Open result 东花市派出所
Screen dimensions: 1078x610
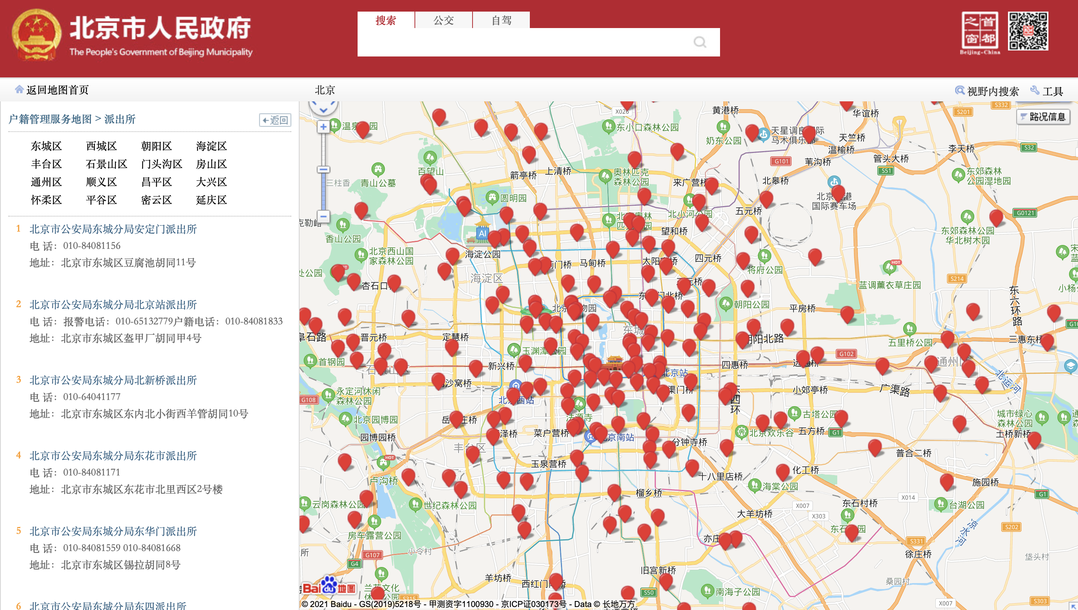click(x=113, y=456)
